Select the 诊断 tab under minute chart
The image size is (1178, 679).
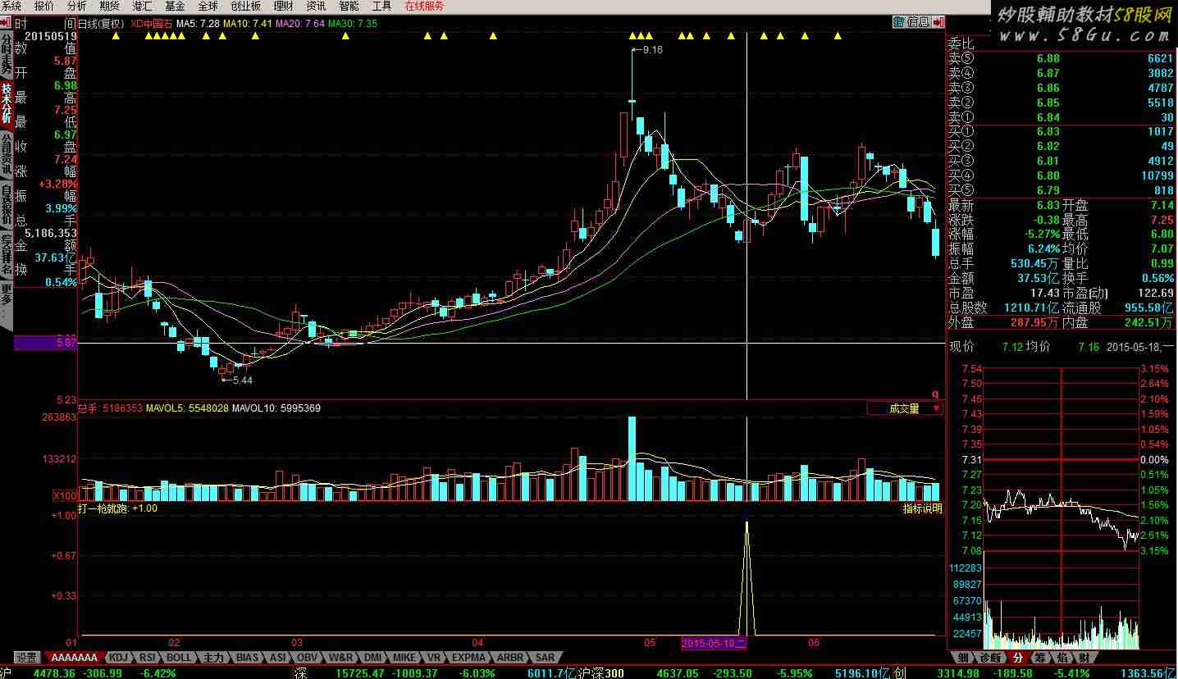point(990,657)
